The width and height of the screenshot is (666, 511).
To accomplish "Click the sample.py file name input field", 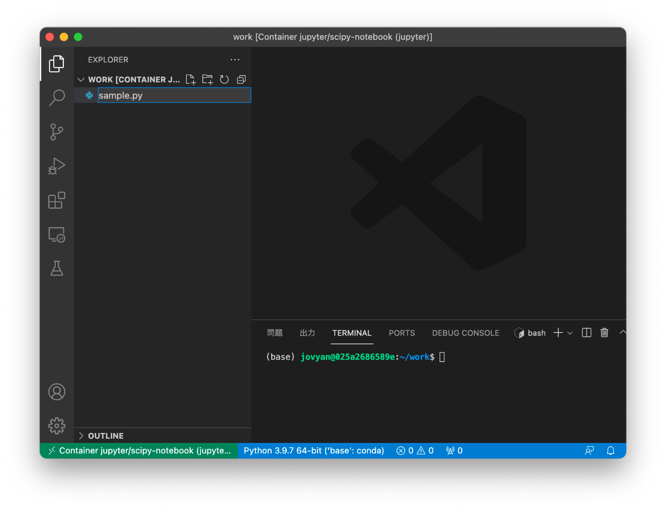I will pos(175,95).
